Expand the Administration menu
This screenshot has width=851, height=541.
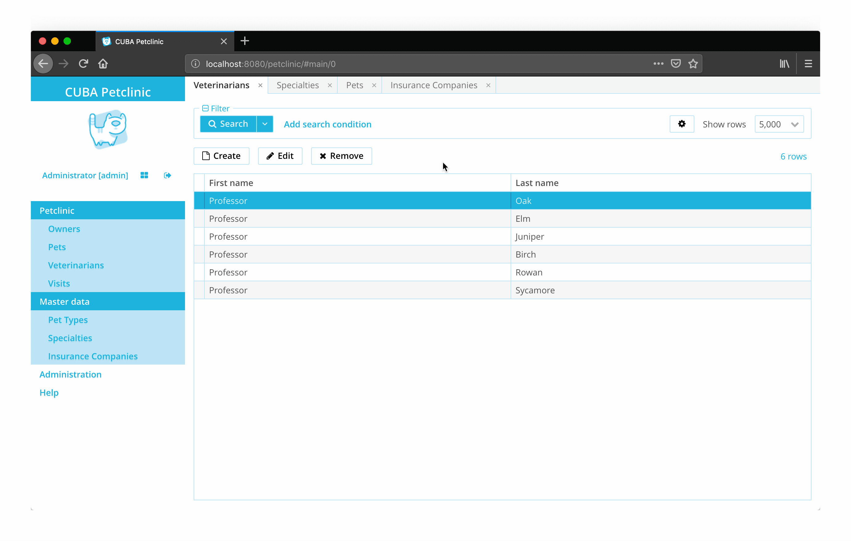70,374
